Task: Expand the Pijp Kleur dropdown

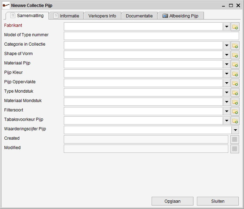Action: [227, 74]
